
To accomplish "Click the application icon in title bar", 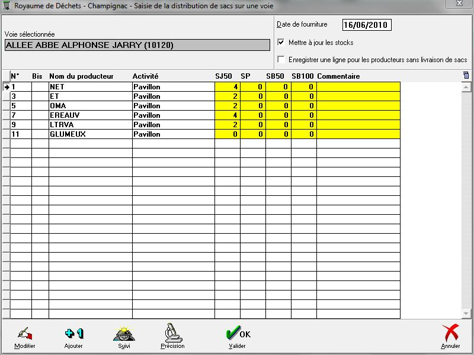I will [7, 5].
